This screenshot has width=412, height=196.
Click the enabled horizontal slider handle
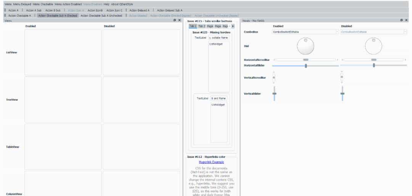[306, 66]
